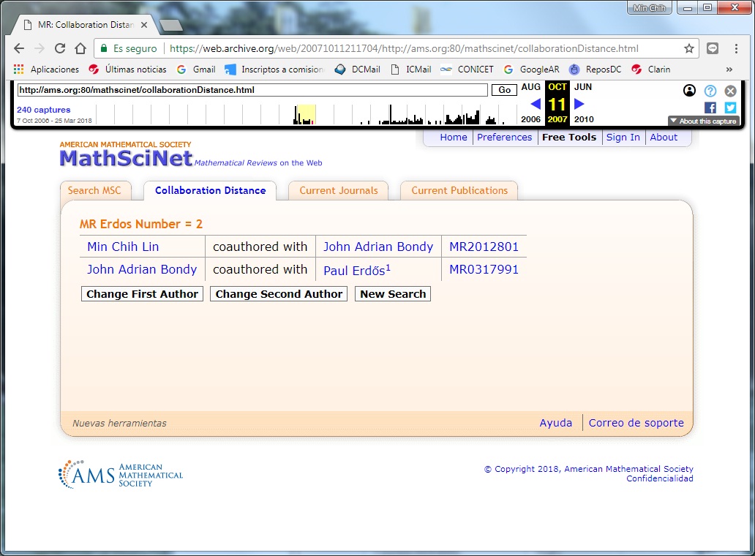The height and width of the screenshot is (556, 755).
Task: Open a new browser tab
Action: click(170, 25)
